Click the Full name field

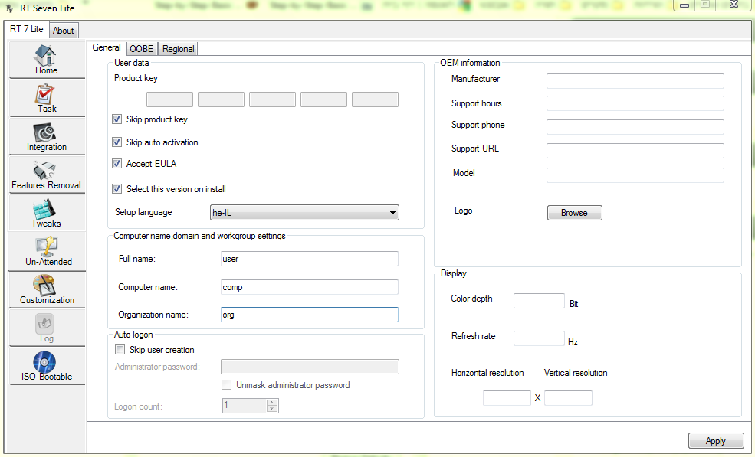tap(309, 259)
